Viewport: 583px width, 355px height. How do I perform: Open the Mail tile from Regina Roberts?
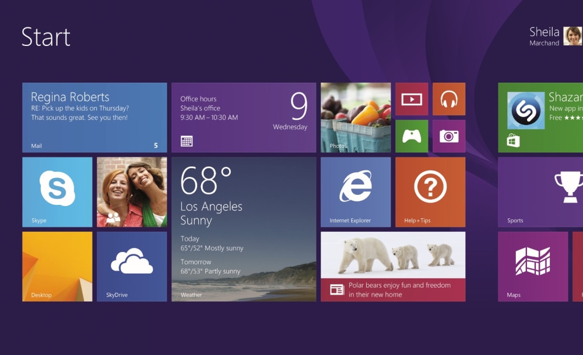coord(94,118)
